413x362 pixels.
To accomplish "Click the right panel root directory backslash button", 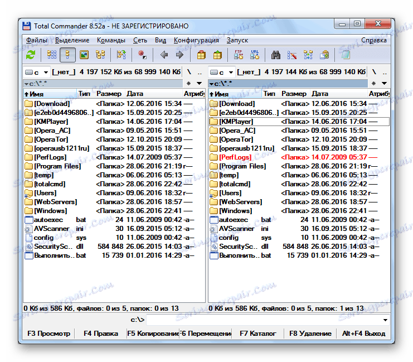I will pos(374,72).
